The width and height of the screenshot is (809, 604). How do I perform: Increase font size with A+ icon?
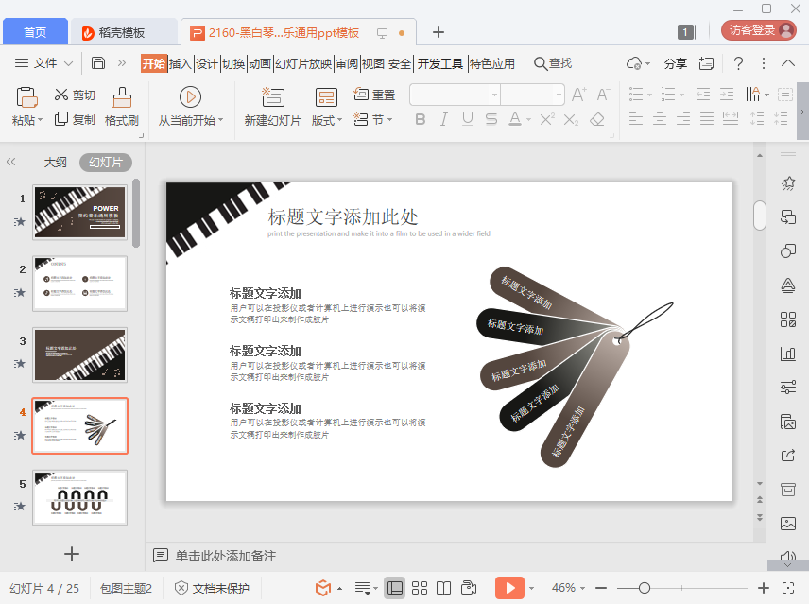pyautogui.click(x=579, y=95)
